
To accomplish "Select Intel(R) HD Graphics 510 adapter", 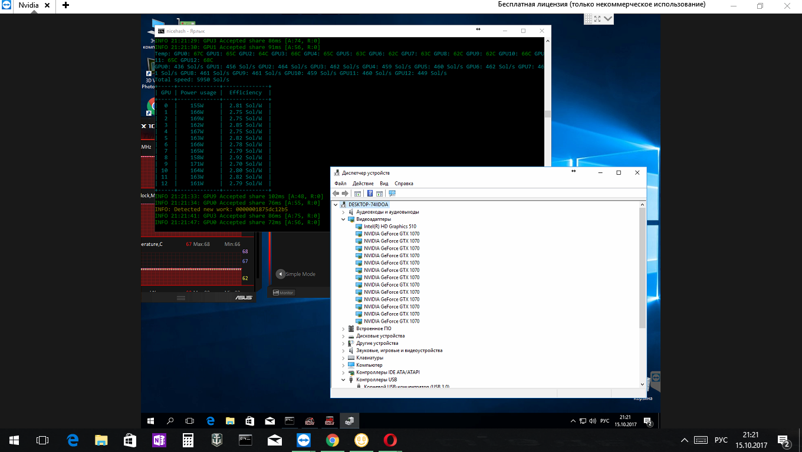I will [390, 227].
